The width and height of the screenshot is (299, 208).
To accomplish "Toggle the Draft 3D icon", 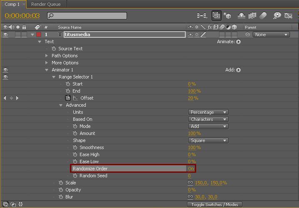I will (x=227, y=16).
